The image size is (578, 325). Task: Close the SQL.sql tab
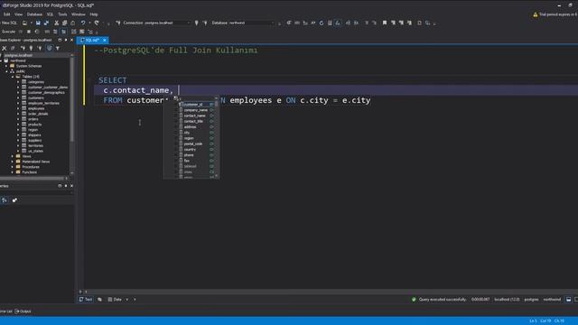tap(105, 40)
